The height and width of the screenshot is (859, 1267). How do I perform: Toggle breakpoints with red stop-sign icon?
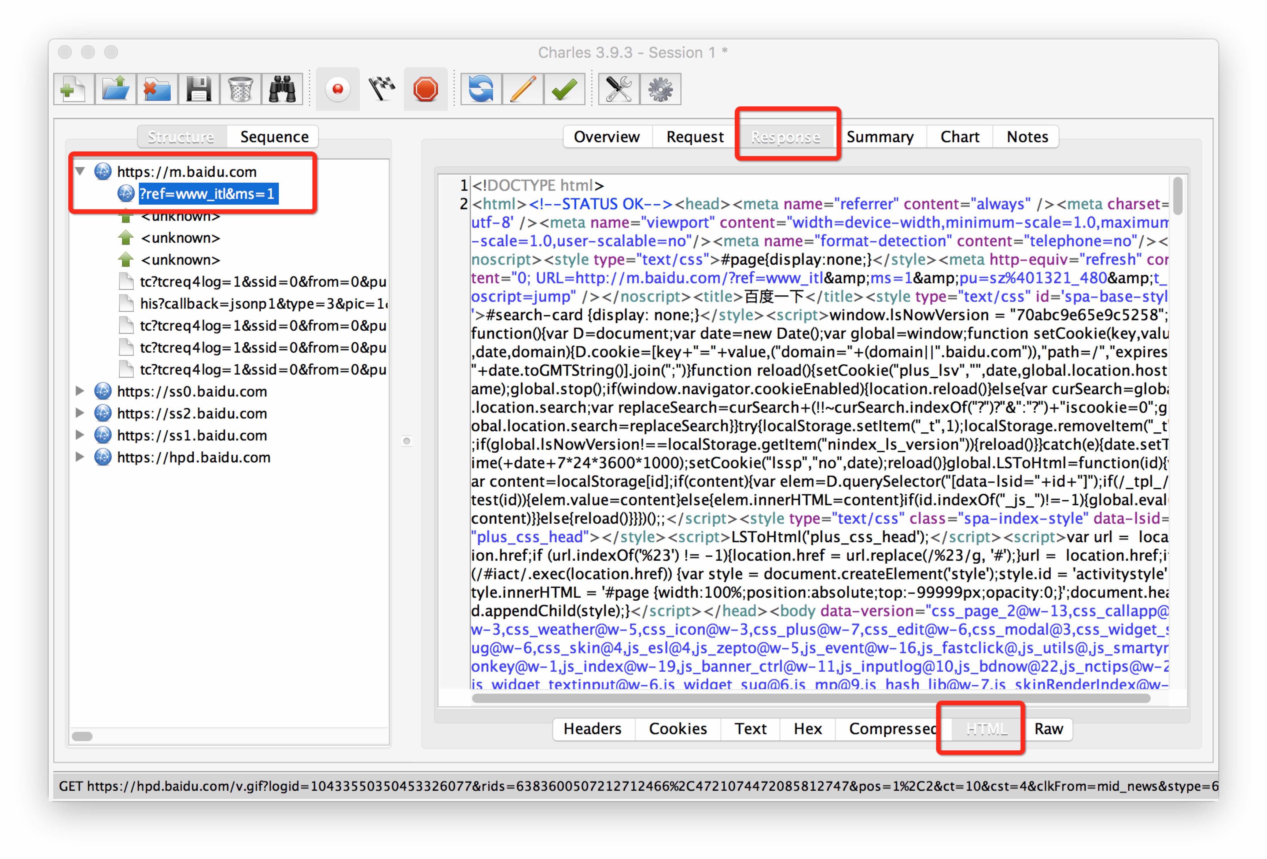pos(425,89)
